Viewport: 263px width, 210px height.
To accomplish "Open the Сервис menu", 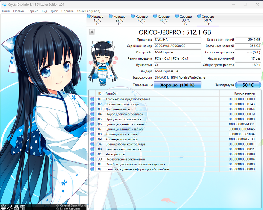I will [x=33, y=11].
